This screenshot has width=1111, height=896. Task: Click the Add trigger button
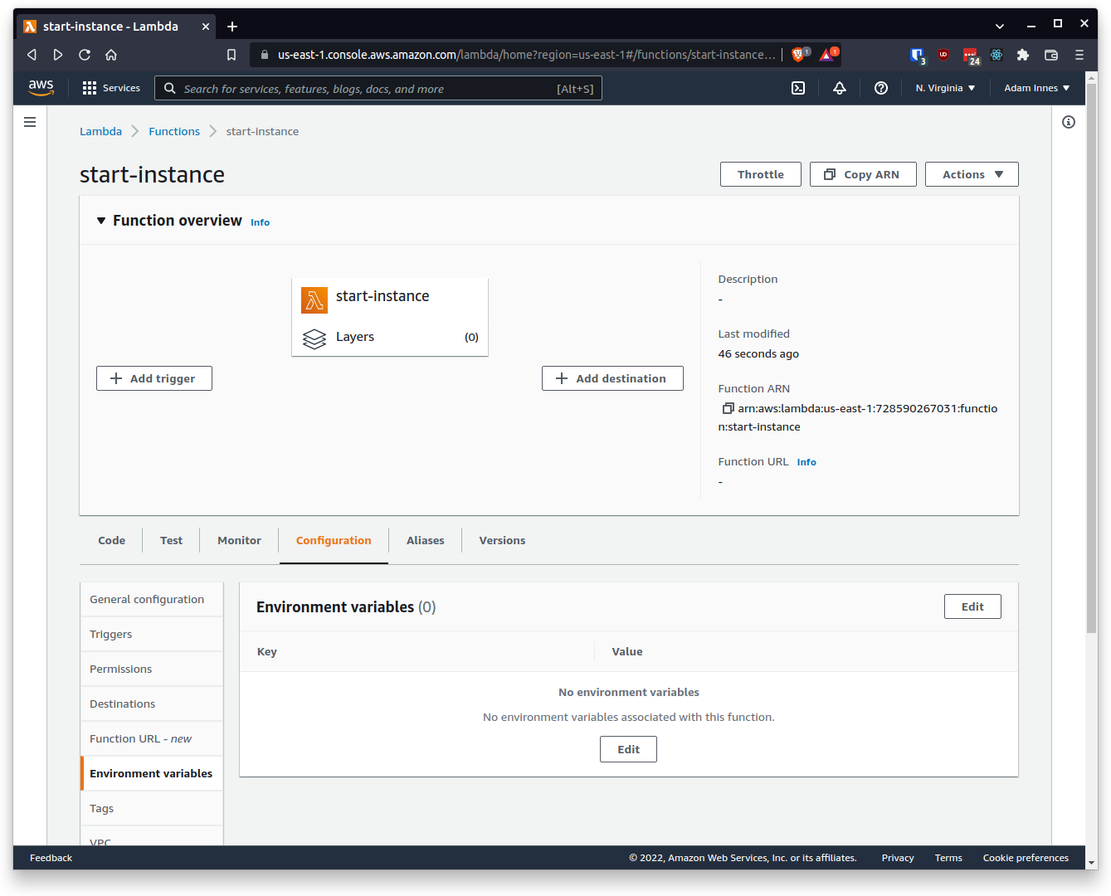tap(154, 378)
